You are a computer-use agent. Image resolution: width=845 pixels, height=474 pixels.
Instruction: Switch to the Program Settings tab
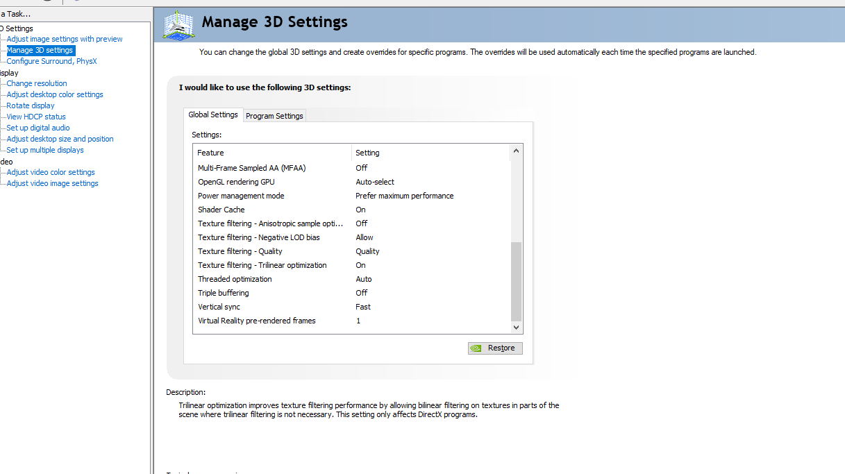coord(274,116)
